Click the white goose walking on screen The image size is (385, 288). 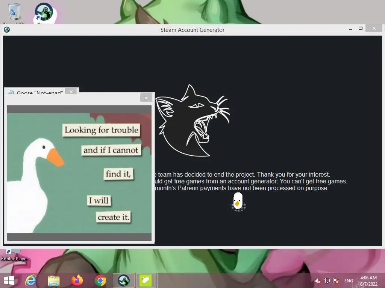point(238,201)
